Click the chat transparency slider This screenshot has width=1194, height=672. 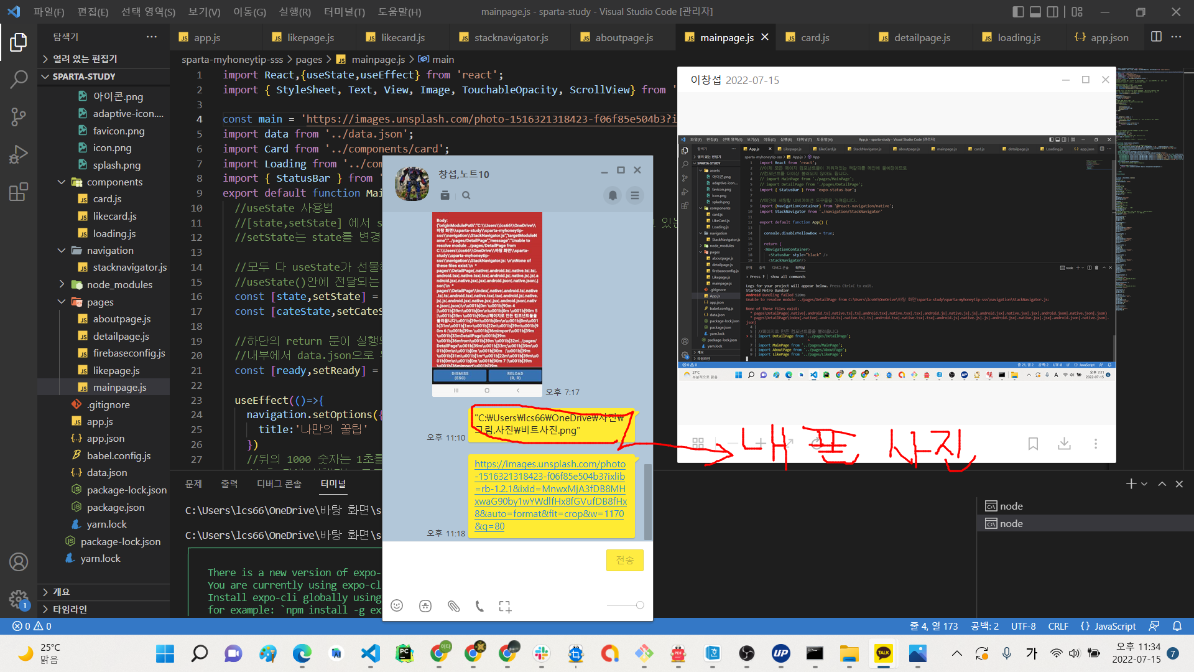pos(625,605)
